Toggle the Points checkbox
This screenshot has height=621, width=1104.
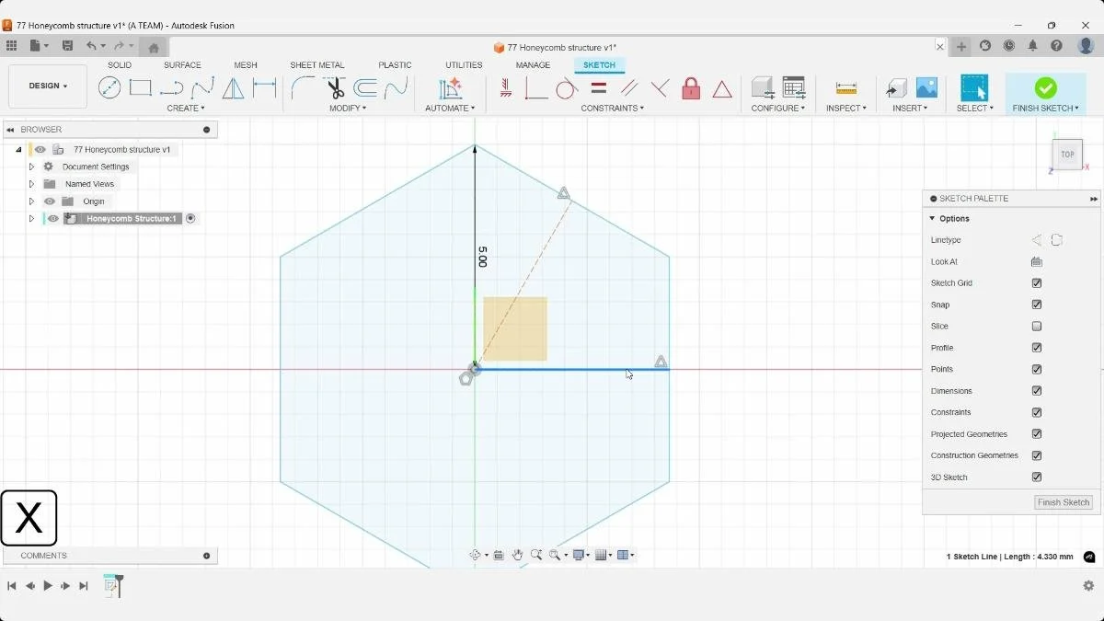coord(1037,370)
